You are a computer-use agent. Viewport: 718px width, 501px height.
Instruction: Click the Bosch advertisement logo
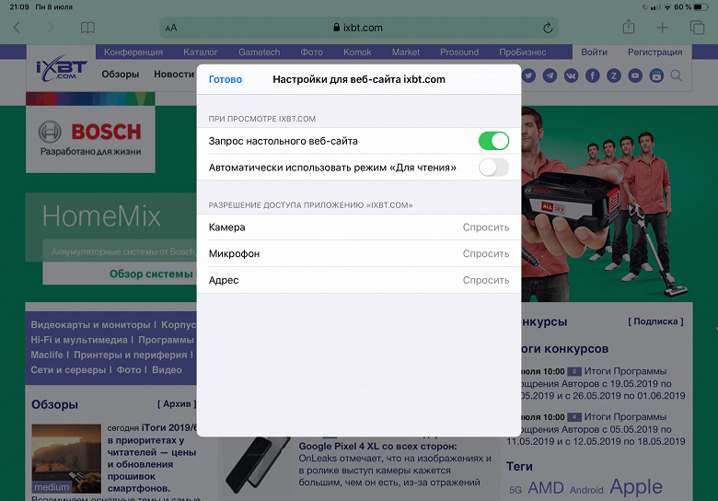click(x=90, y=139)
